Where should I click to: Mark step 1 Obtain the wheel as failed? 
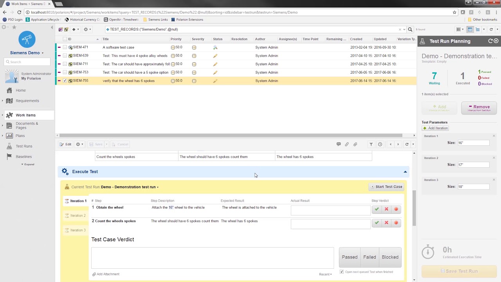click(x=386, y=209)
